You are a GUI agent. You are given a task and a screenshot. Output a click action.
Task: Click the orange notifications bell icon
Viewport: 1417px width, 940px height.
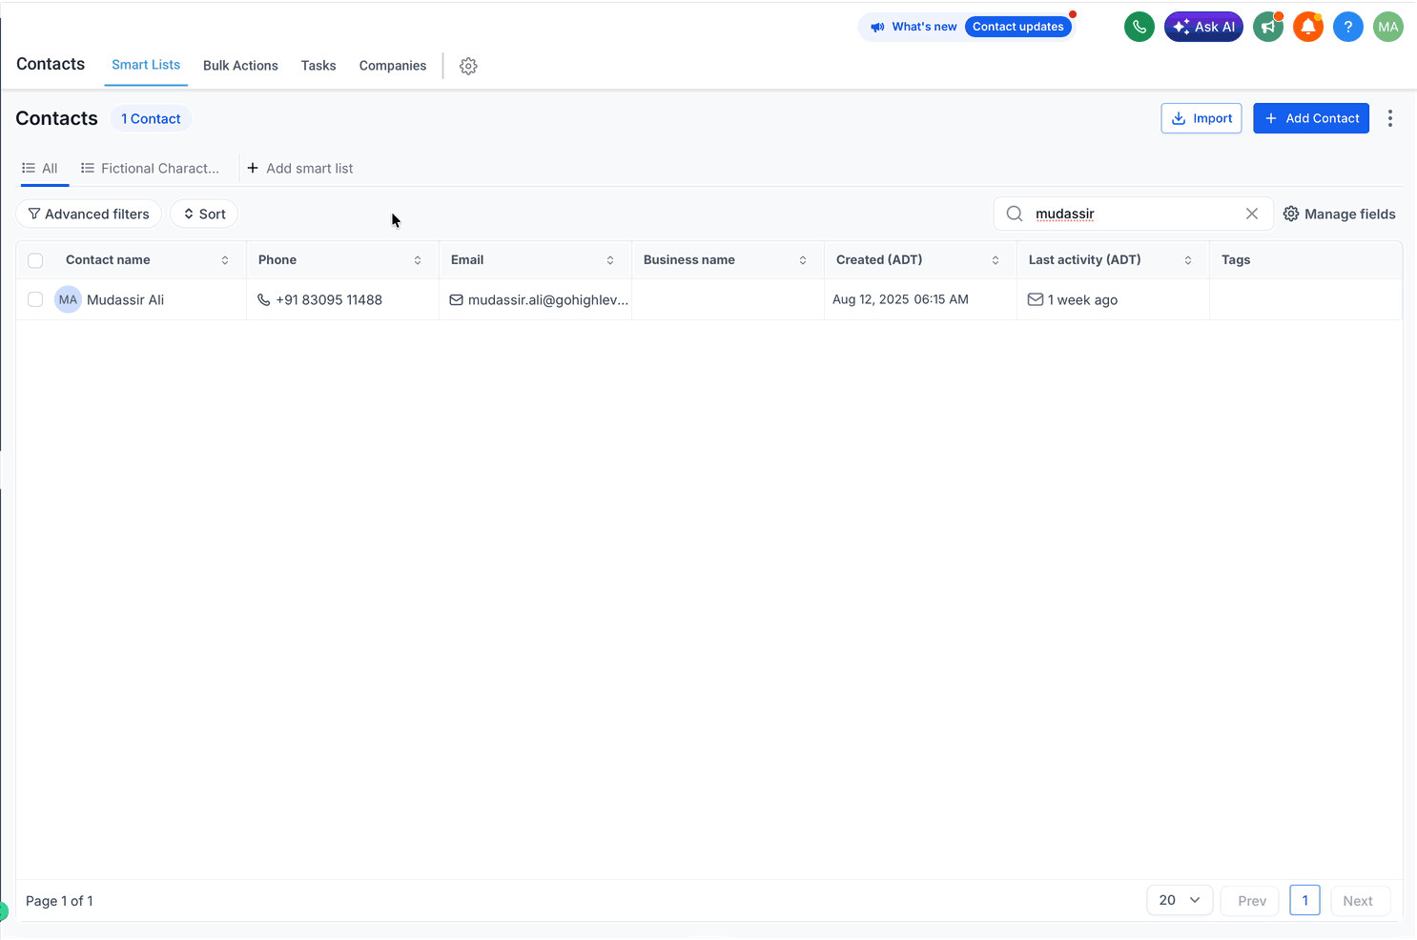tap(1308, 27)
